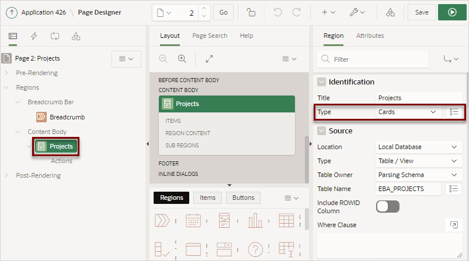Pick the Chart region icon in gallery
Image resolution: width=469 pixels, height=261 pixels.
[255, 221]
